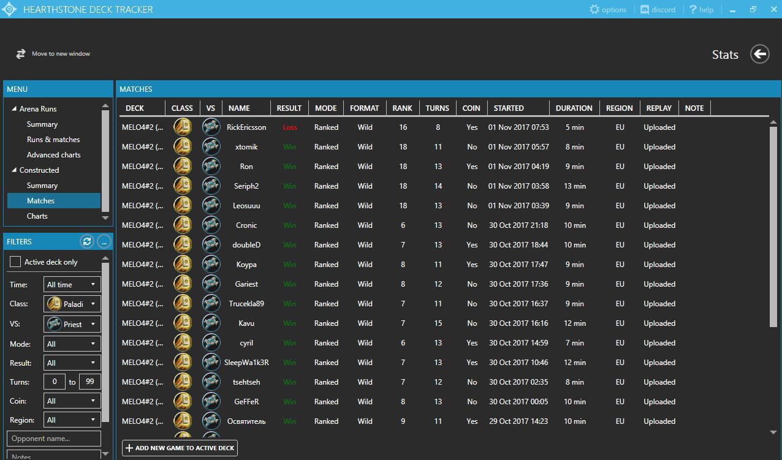Click the matches list scroll down arrow
The image size is (782, 460).
tap(773, 432)
